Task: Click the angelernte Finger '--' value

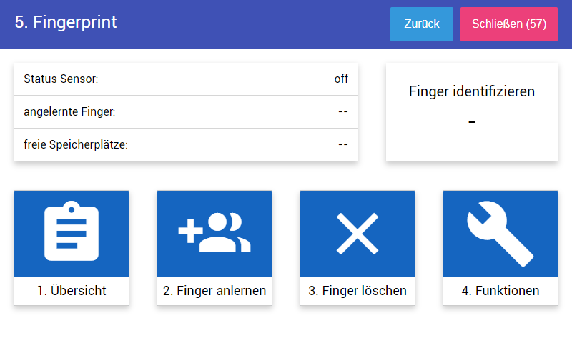Action: pyautogui.click(x=343, y=112)
